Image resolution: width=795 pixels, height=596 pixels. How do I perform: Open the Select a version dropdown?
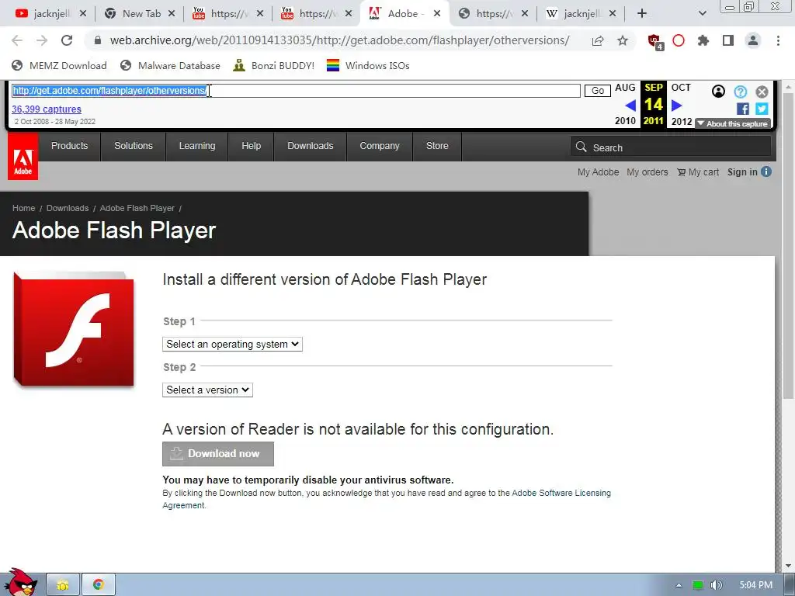click(207, 390)
